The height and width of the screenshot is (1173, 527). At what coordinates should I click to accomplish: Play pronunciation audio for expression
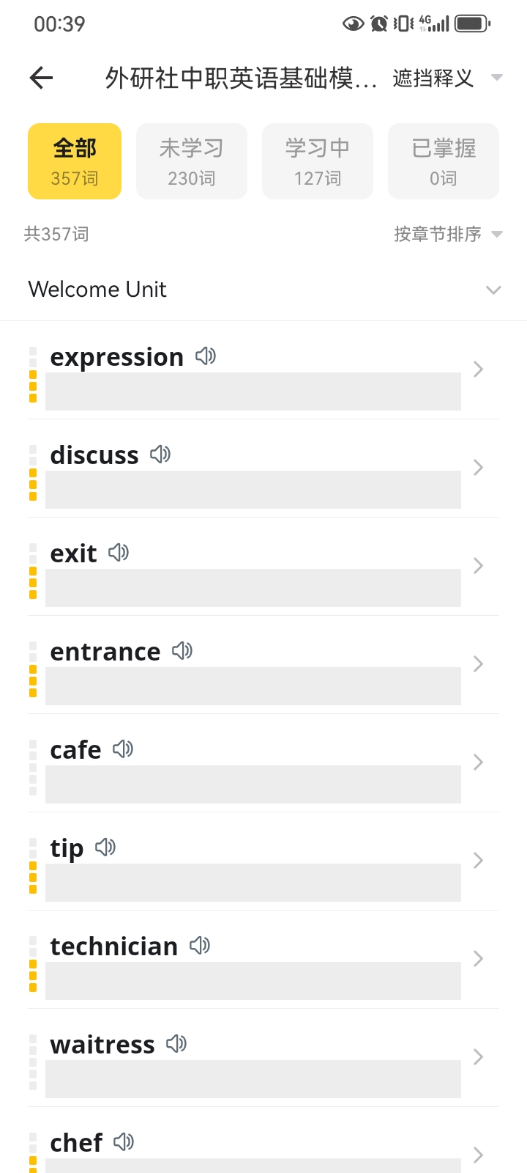click(206, 356)
